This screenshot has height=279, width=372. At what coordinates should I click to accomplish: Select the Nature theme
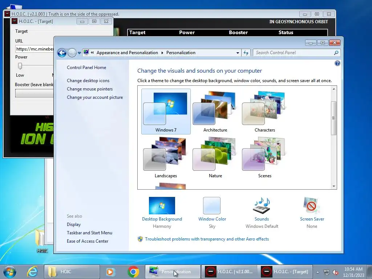click(x=215, y=157)
